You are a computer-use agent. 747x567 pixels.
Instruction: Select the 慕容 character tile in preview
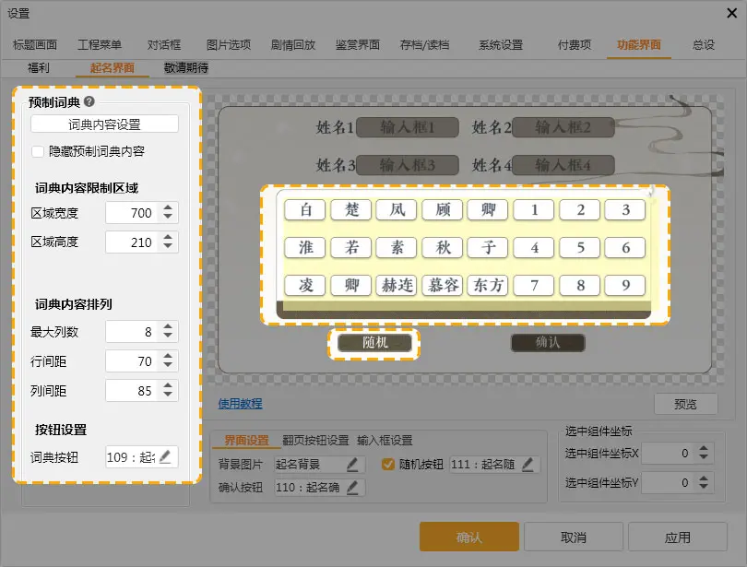click(x=444, y=285)
